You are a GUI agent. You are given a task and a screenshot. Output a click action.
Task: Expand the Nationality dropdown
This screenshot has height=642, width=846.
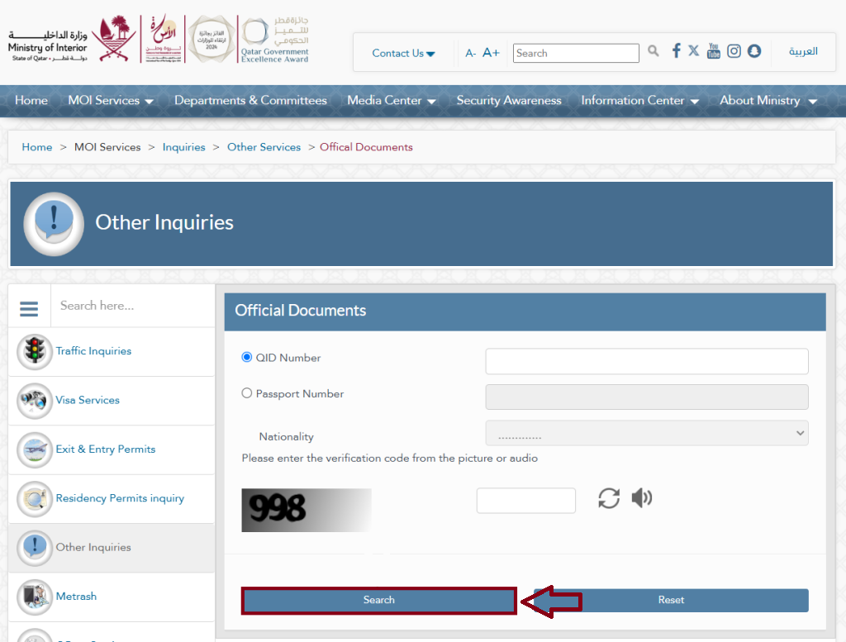coord(646,433)
